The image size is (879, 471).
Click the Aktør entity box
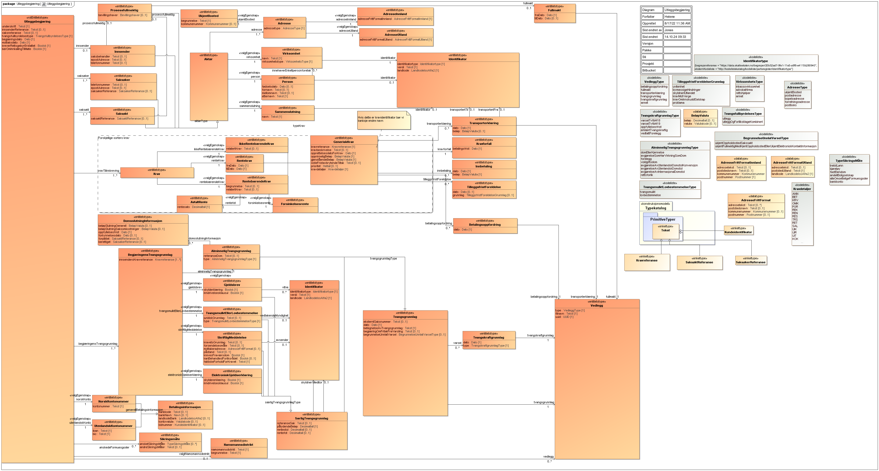[208, 87]
